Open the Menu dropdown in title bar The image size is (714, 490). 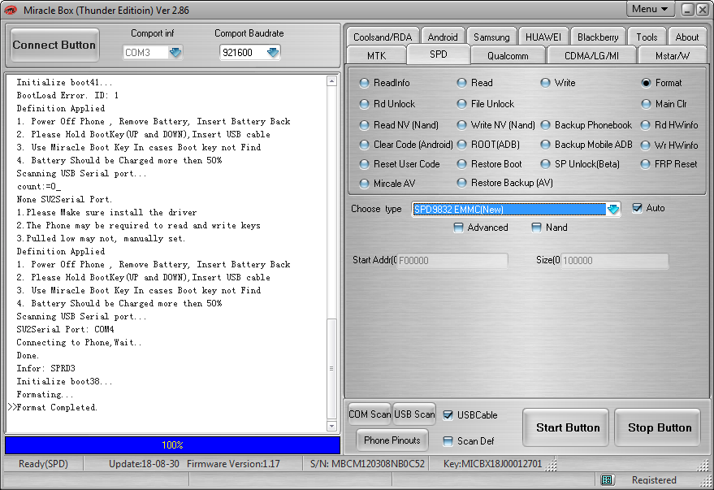click(x=650, y=9)
